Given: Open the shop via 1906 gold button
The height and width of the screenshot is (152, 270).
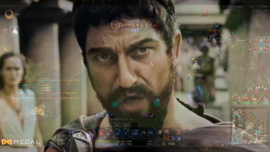Looking at the screenshot, I should pyautogui.click(x=169, y=144).
